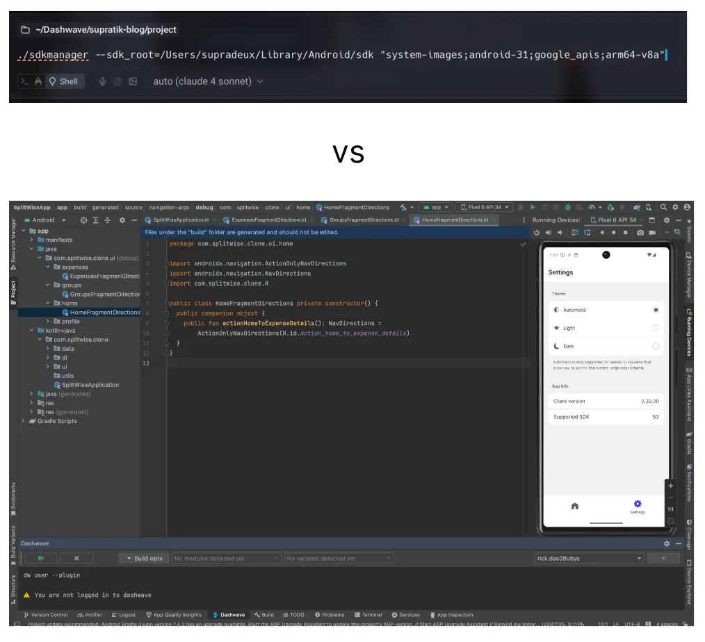
Task: Open Search Everywhere magnifier icon
Action: click(663, 207)
